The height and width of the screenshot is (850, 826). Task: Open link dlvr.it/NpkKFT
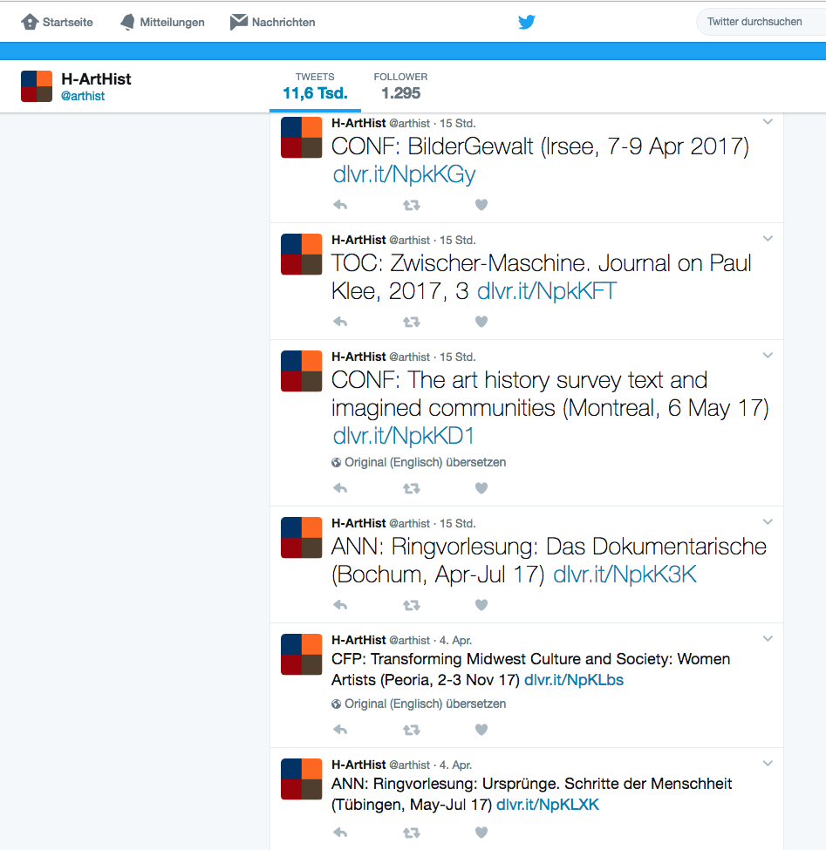547,291
